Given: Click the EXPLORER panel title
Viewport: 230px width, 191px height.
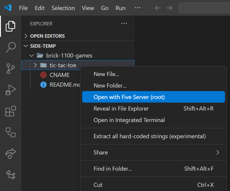Looking at the screenshot, I should (x=41, y=24).
